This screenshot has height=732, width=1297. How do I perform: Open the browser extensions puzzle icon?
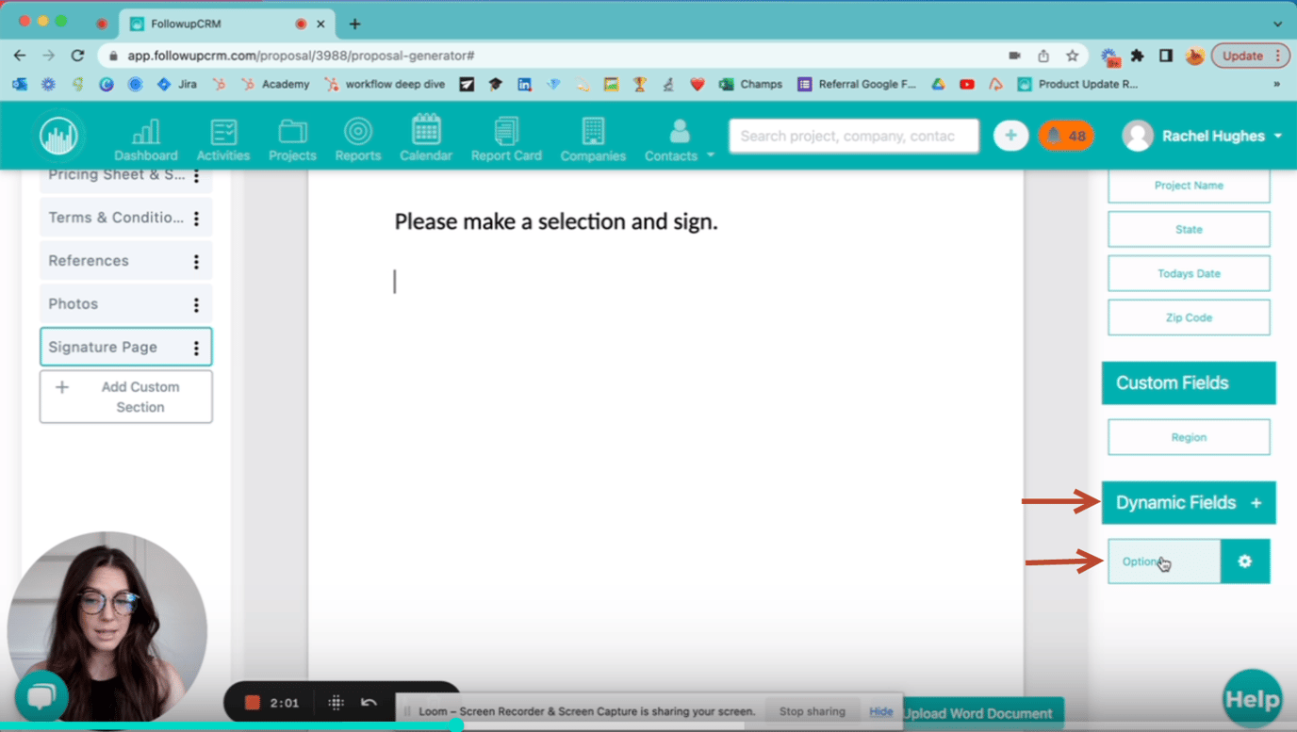(x=1138, y=56)
